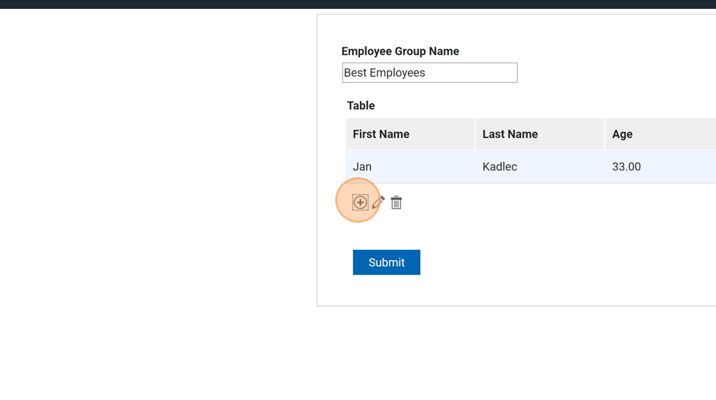Click the dark header bar at top
Image resolution: width=716 pixels, height=400 pixels.
358,4
